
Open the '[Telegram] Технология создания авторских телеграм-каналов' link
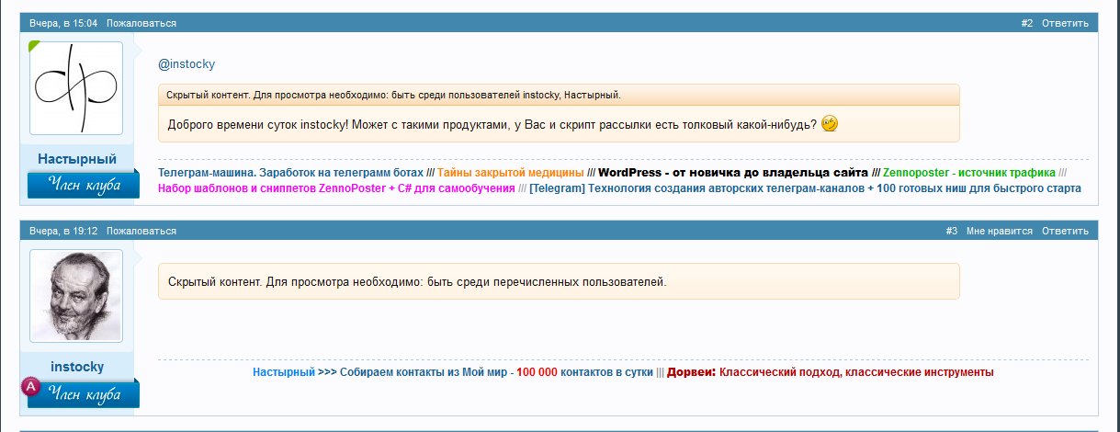coord(805,188)
